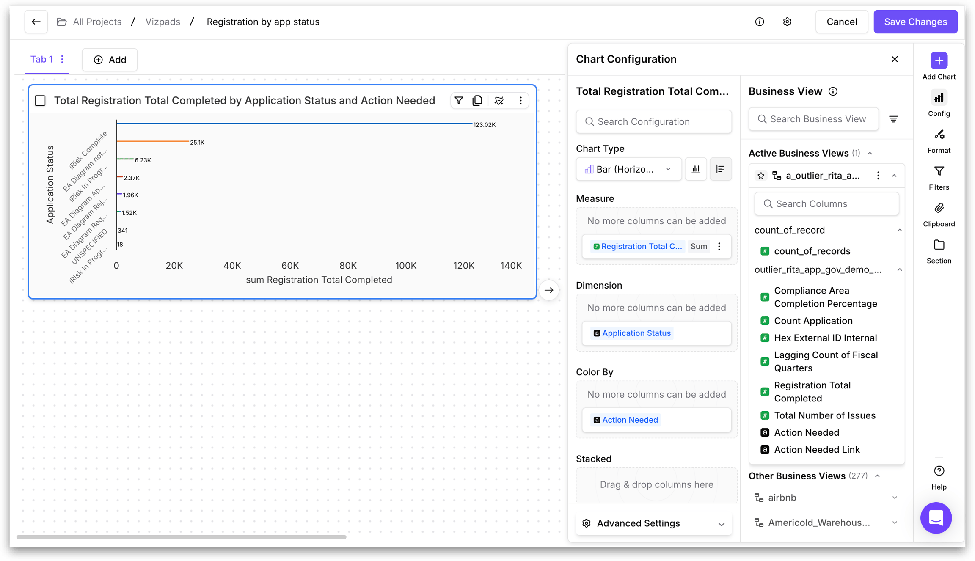Select the Registration Total C... measure chip
This screenshot has width=975, height=561.
click(x=638, y=246)
